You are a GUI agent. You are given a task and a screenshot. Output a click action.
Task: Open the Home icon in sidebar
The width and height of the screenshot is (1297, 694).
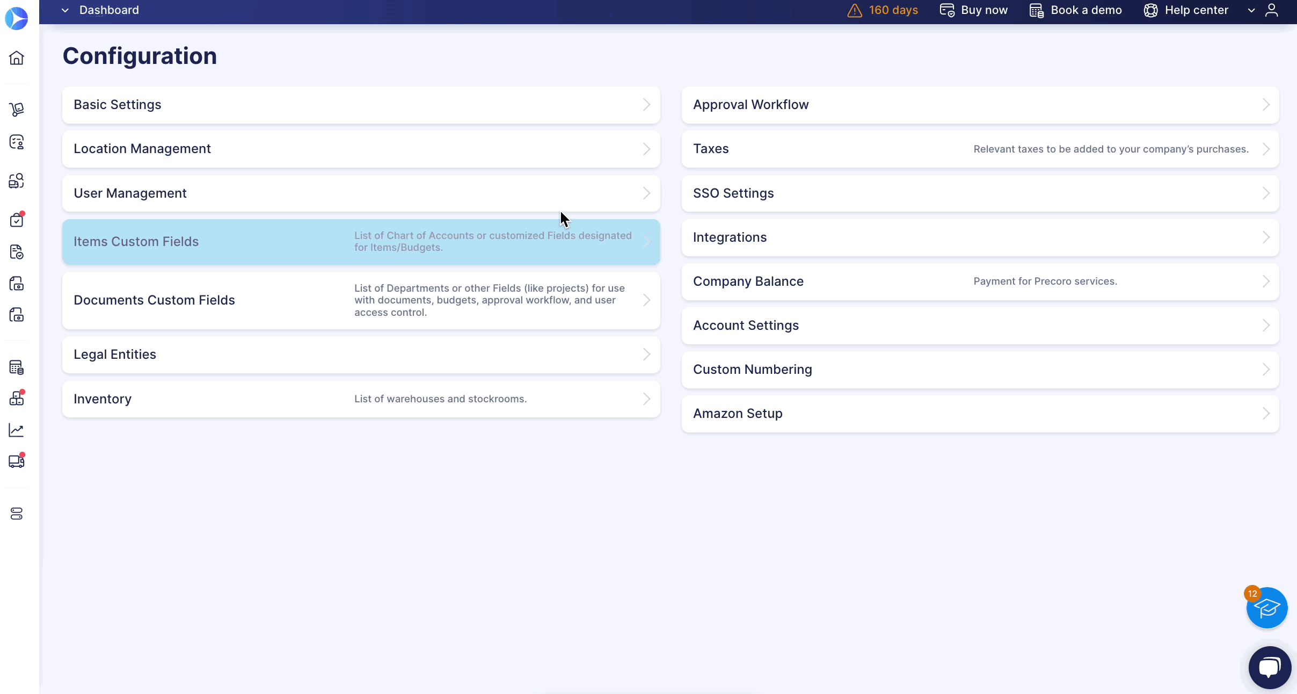pyautogui.click(x=17, y=57)
